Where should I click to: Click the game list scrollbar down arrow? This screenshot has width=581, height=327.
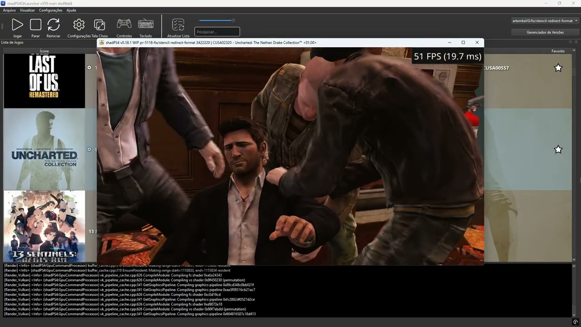tap(574, 260)
